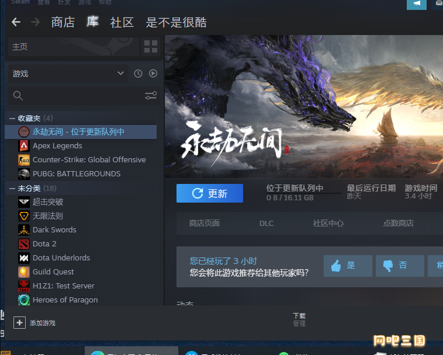This screenshot has height=355, width=443.
Task: Click the '添加游戏' label
Action: (x=43, y=323)
